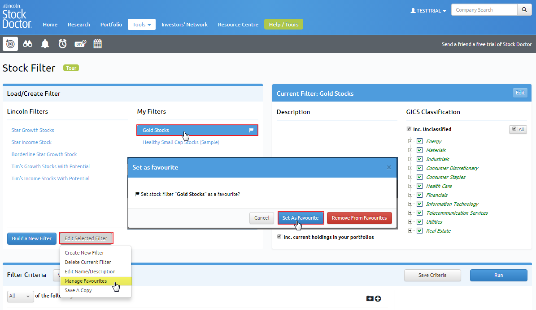This screenshot has width=536, height=310.
Task: Expand the Telecommunication Services tree node
Action: pos(410,213)
